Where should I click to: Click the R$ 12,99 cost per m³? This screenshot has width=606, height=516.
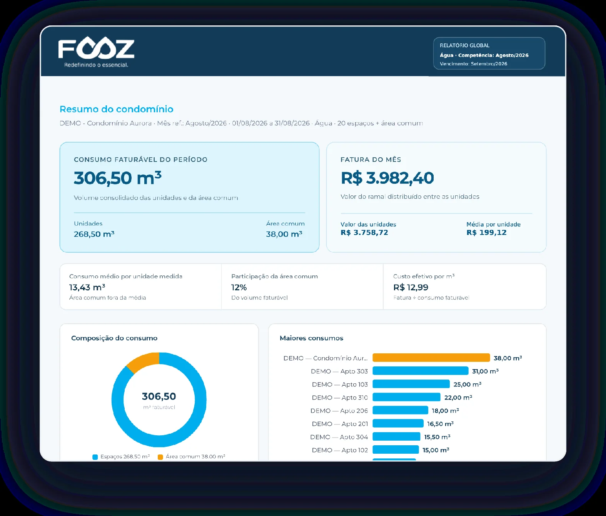click(411, 288)
